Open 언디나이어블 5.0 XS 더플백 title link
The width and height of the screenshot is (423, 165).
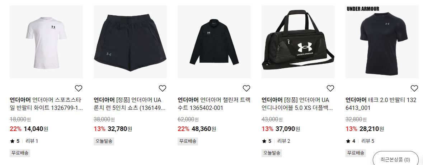coord(297,104)
